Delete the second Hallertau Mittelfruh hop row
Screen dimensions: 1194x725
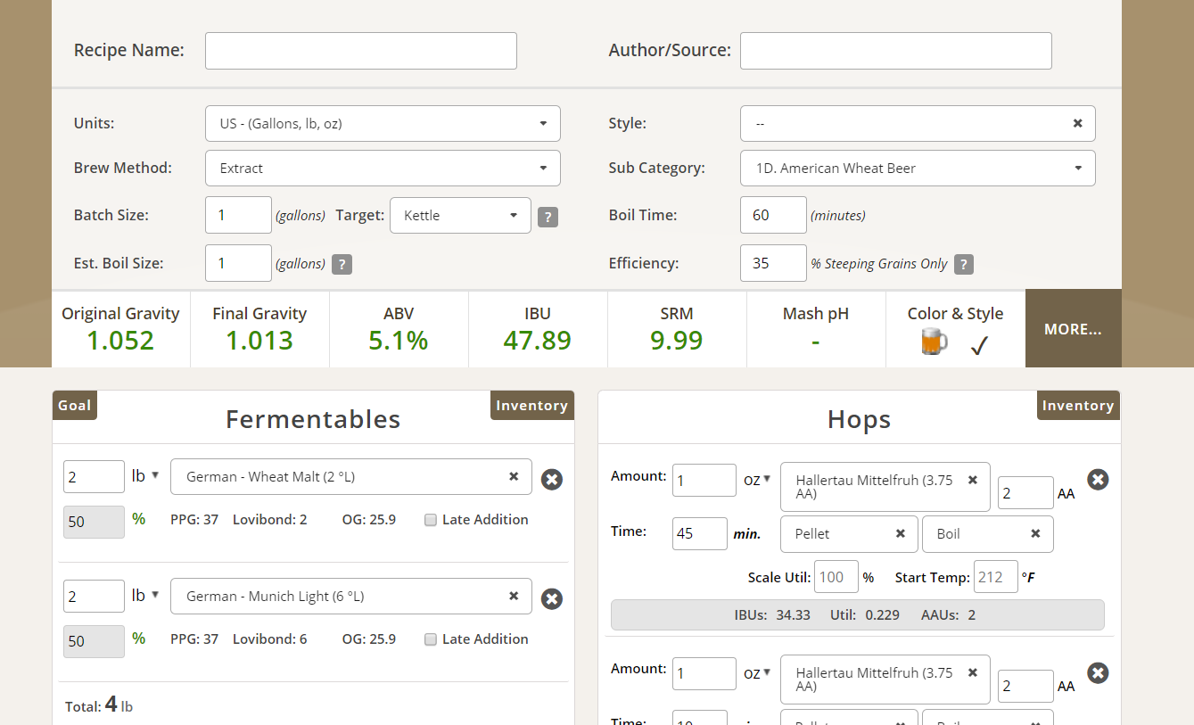click(1099, 672)
